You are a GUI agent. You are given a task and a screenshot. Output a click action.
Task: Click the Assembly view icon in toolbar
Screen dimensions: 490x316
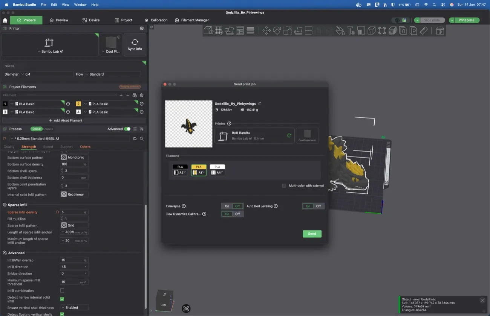[x=440, y=31]
